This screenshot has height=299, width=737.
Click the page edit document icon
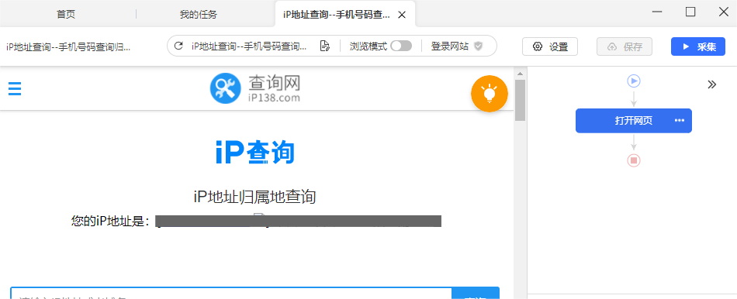(324, 46)
